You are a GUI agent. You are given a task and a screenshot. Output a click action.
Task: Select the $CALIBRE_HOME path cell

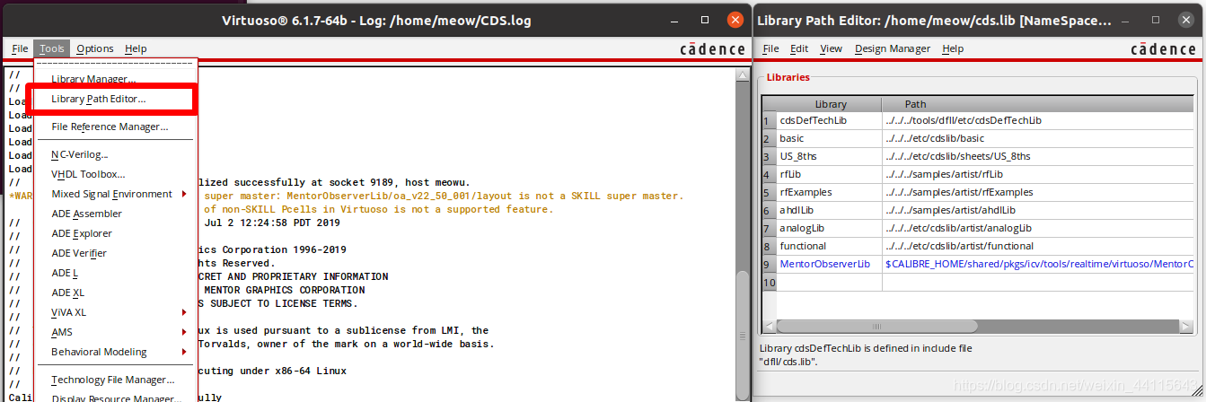click(x=1038, y=264)
